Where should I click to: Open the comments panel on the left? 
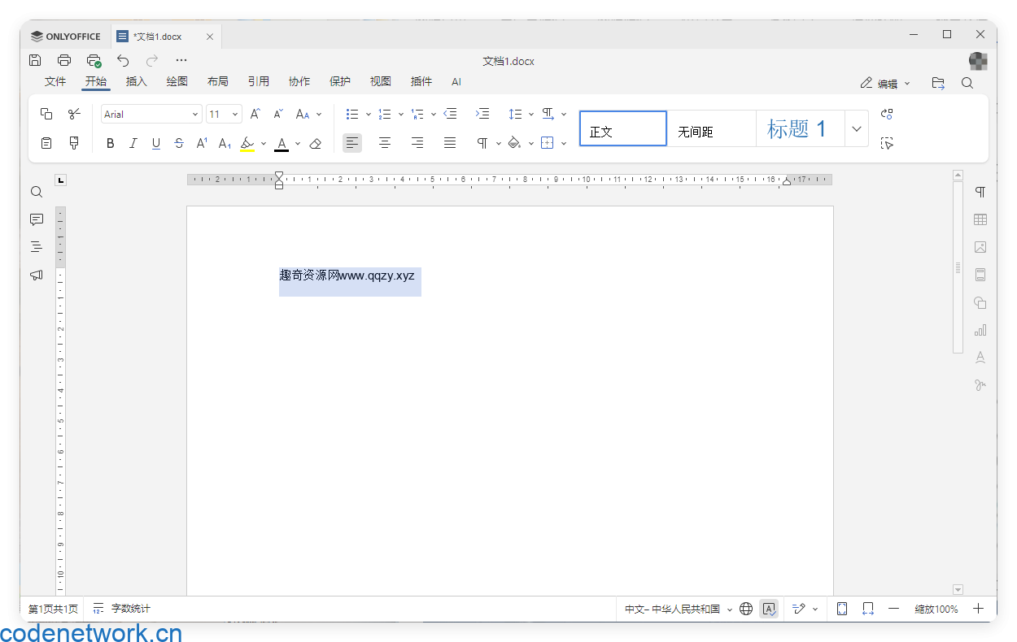point(36,219)
